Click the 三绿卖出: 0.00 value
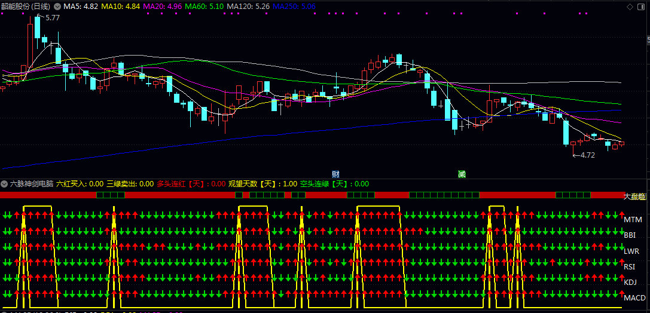This screenshot has width=650, height=313. pos(130,184)
